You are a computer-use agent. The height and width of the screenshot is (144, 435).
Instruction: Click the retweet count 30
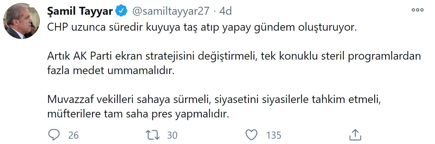[172, 135]
